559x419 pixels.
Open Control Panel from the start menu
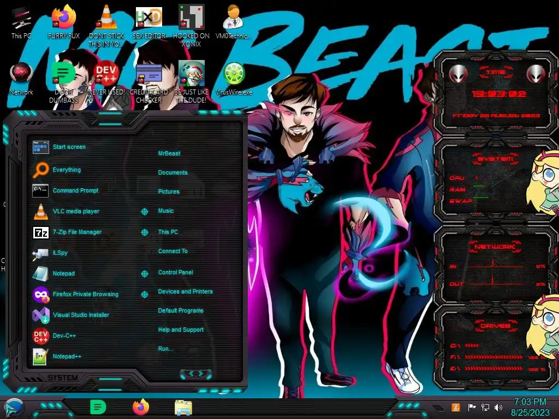(x=175, y=272)
